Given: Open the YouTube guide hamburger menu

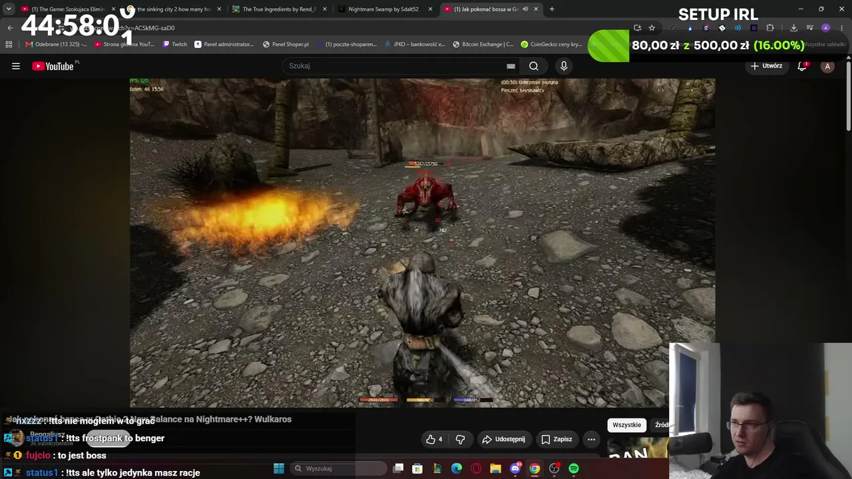Looking at the screenshot, I should 16,66.
